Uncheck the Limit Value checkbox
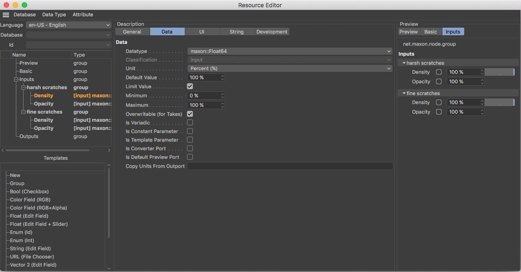The width and height of the screenshot is (521, 272). tap(190, 86)
